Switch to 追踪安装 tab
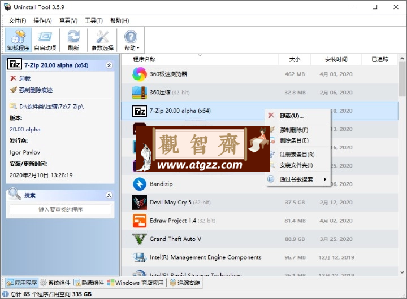The image size is (407, 299). 185,283
